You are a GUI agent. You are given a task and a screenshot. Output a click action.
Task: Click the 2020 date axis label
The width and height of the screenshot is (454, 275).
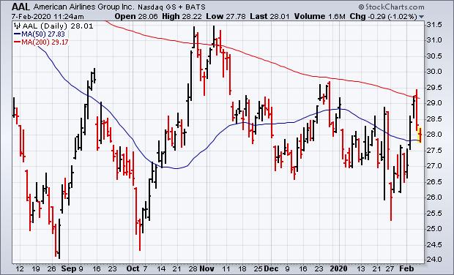339,268
